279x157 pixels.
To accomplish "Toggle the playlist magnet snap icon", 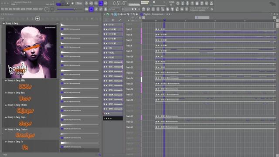I will tap(108, 14).
